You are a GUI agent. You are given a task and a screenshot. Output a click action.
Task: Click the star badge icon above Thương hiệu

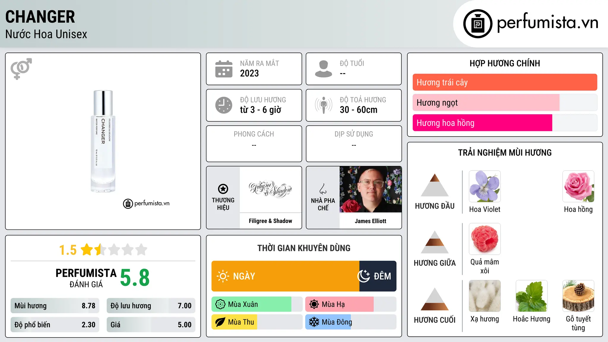point(223,189)
